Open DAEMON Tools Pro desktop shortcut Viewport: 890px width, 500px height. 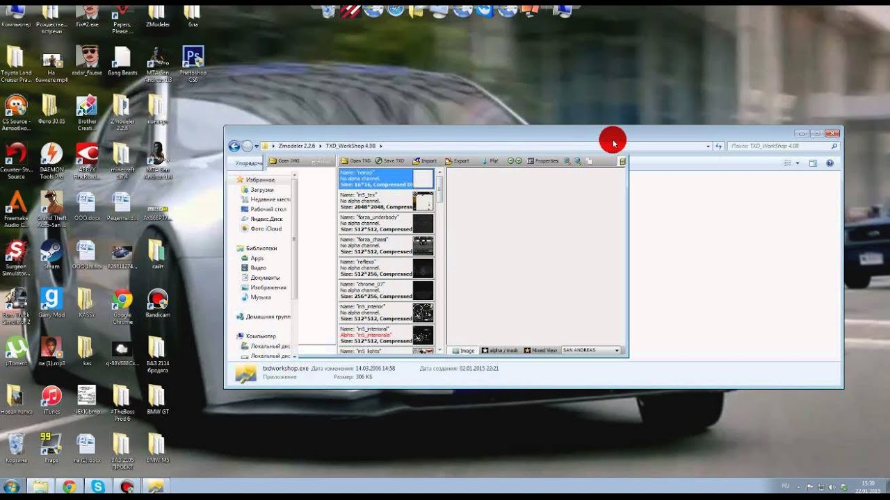[x=51, y=161]
